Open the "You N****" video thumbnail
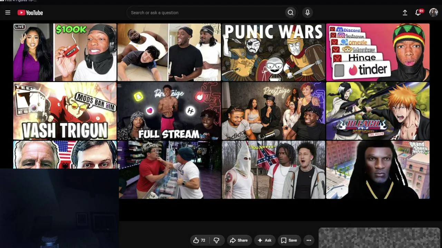Screen dimensions: 442x248 pyautogui.click(x=273, y=170)
